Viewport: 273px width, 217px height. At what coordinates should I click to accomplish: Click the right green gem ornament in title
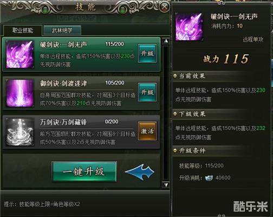(x=123, y=10)
